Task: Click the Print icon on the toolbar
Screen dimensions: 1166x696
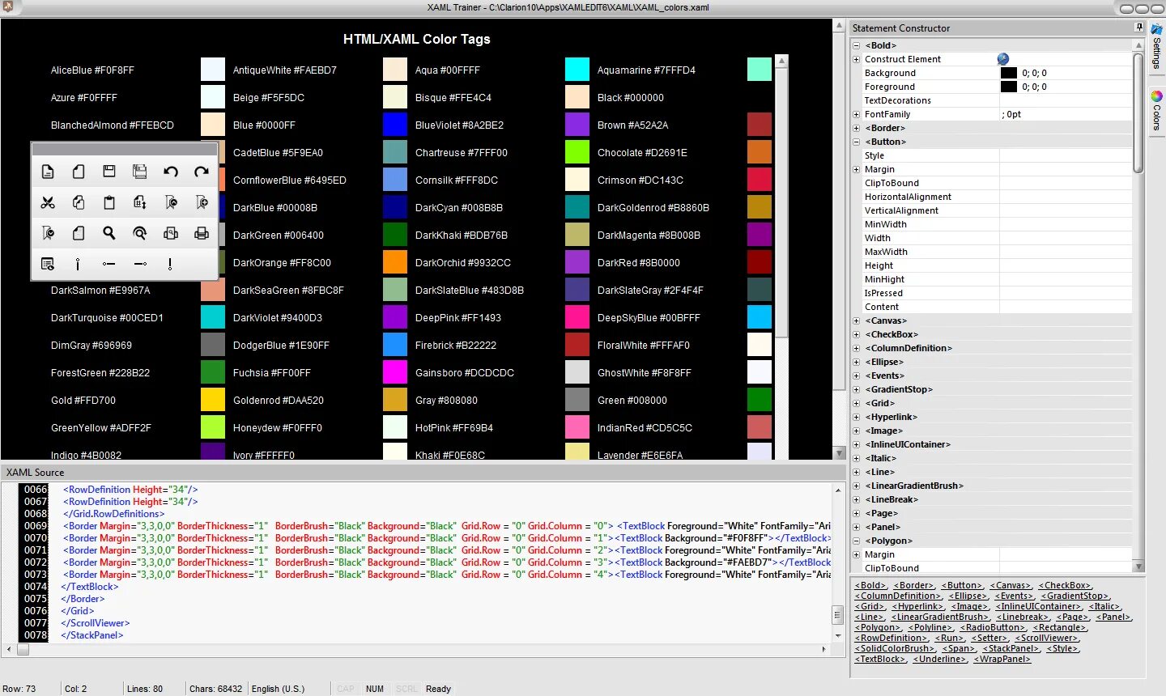Action: click(202, 233)
